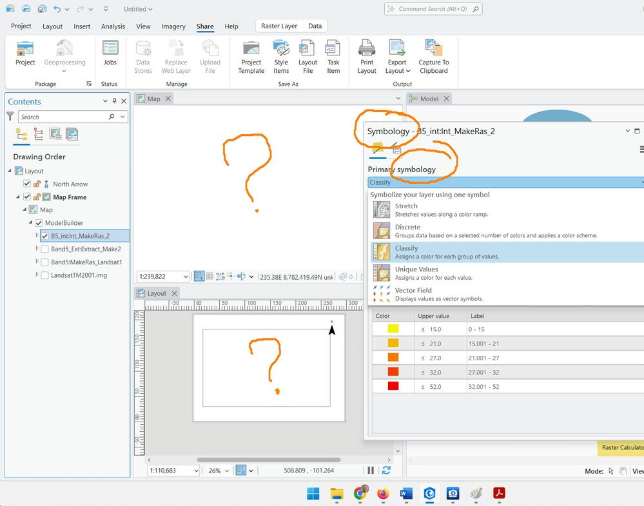Open the Layout scale 1:110,683 dropdown
644x506 pixels.
[x=197, y=471]
